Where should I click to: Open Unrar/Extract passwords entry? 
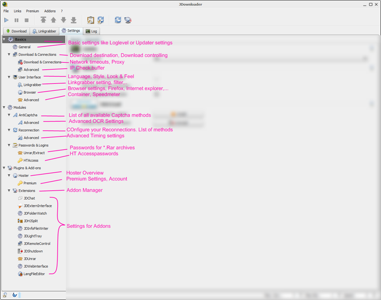(31, 153)
